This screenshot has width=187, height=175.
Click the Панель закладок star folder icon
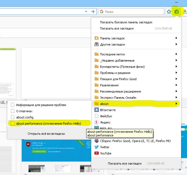(97, 38)
